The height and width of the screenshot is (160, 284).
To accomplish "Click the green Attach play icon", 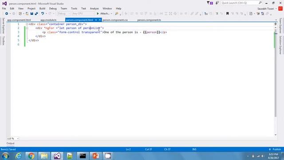I will (x=98, y=14).
